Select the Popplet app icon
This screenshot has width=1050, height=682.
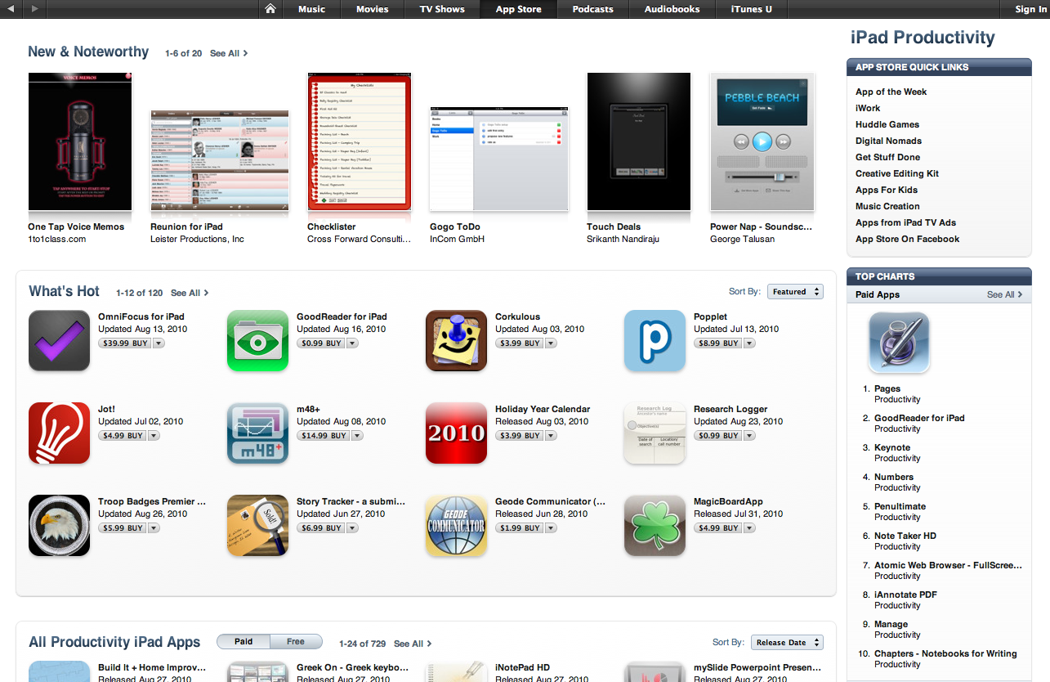tap(655, 340)
